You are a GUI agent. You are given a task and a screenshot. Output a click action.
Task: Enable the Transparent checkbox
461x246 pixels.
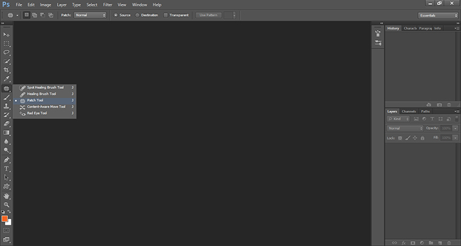click(x=166, y=15)
